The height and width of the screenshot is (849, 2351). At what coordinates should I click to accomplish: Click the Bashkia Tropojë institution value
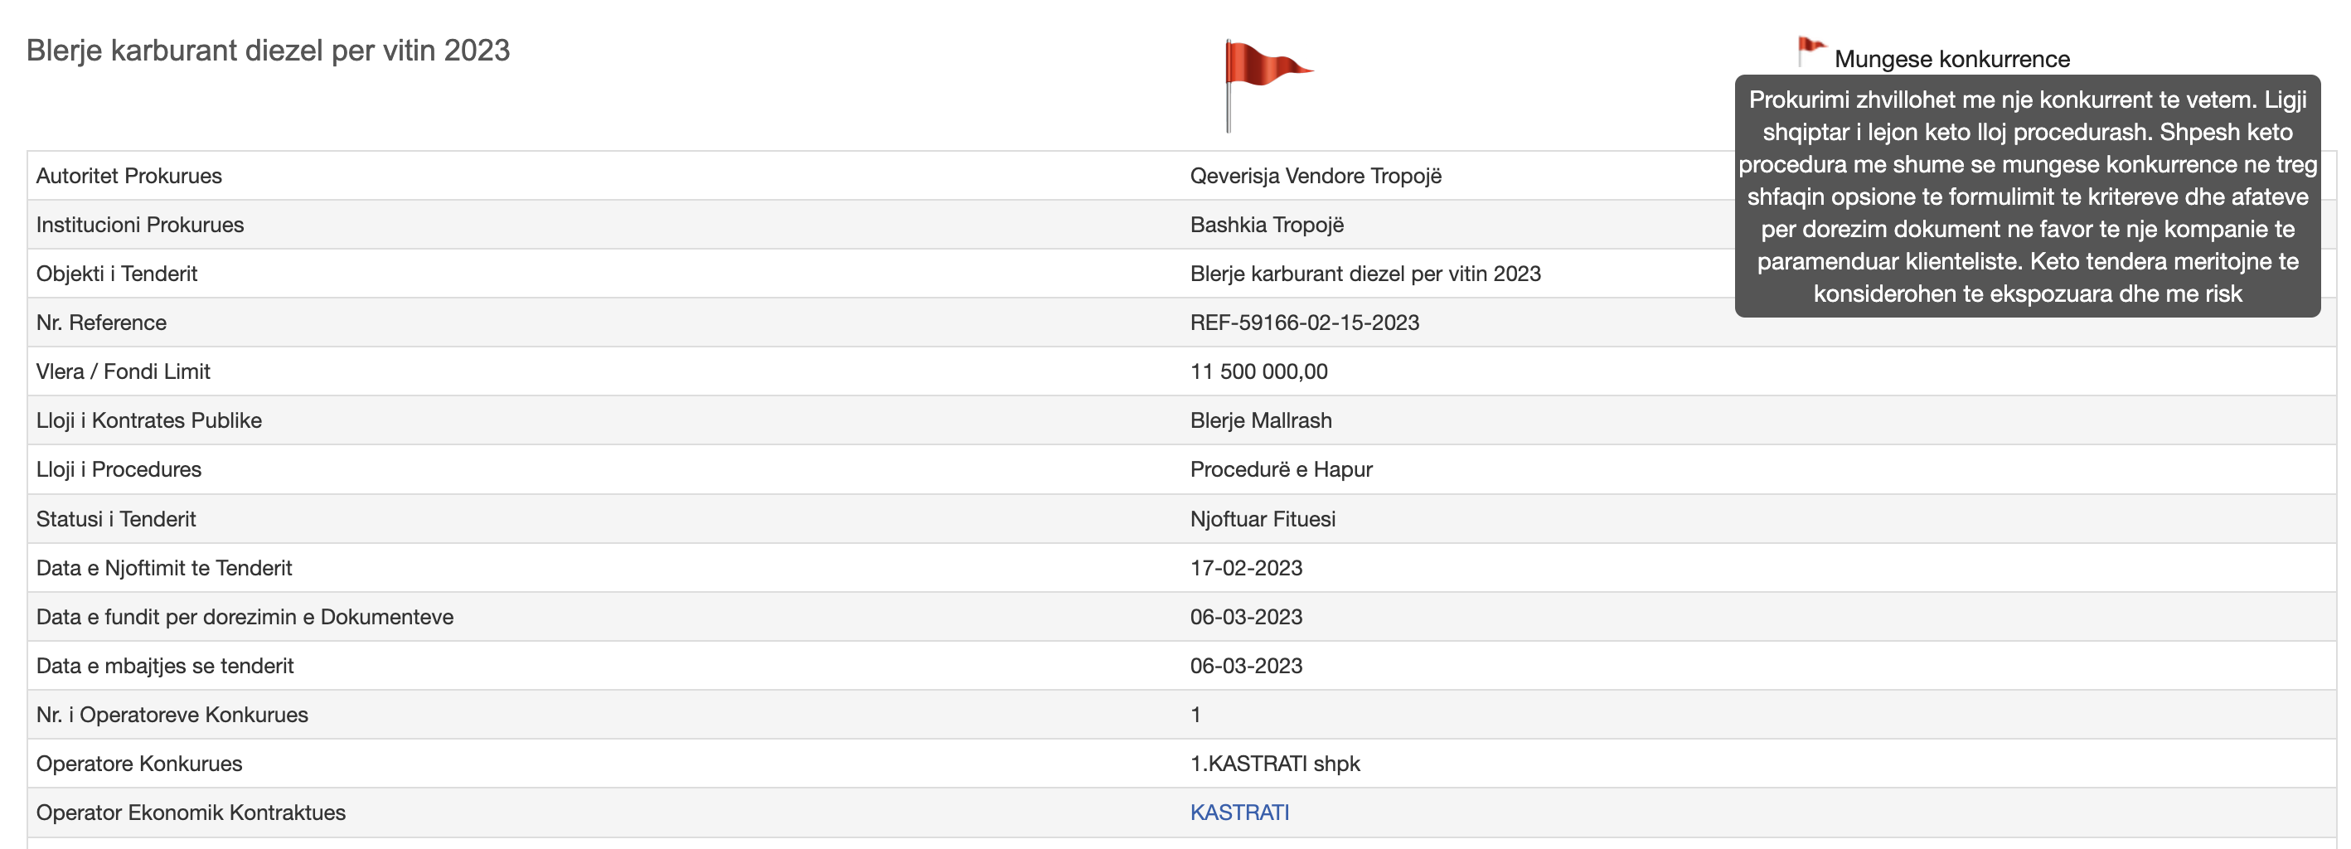point(1266,225)
